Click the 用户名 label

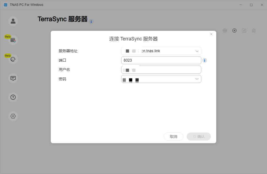point(64,70)
